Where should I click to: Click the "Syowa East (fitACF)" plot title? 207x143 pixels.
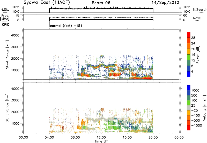coord(47,3)
